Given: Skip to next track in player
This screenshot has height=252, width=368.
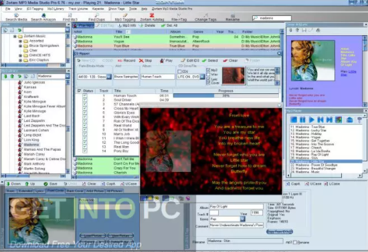Looking at the screenshot, I should point(329,120).
